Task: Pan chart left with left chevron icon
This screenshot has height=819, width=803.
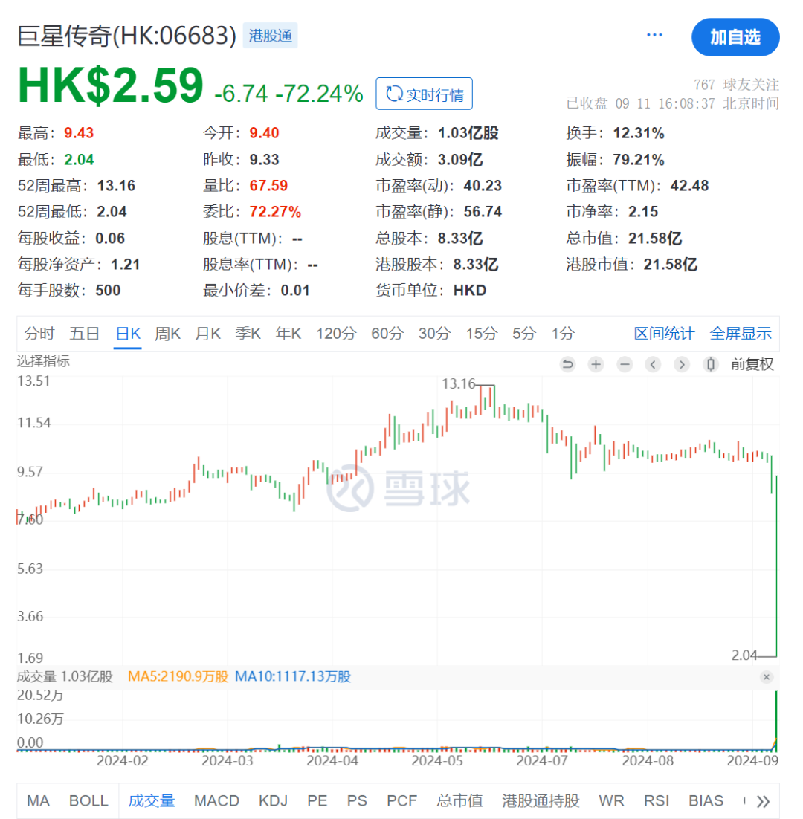Action: [653, 364]
